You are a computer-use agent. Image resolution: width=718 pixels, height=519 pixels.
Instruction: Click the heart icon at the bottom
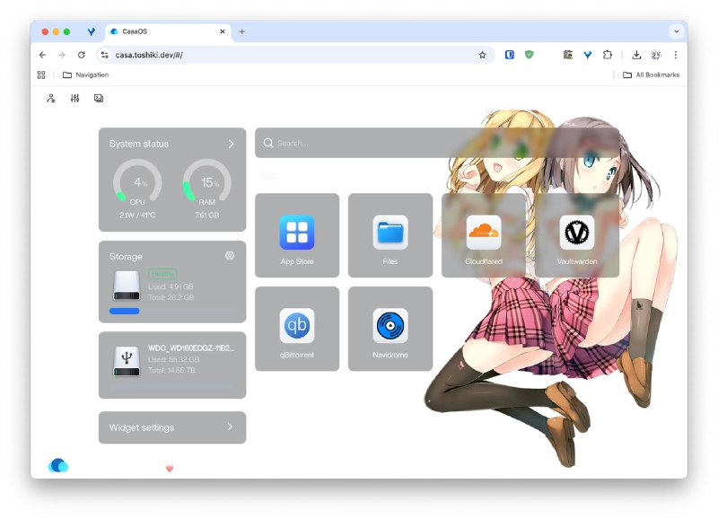coord(171,467)
